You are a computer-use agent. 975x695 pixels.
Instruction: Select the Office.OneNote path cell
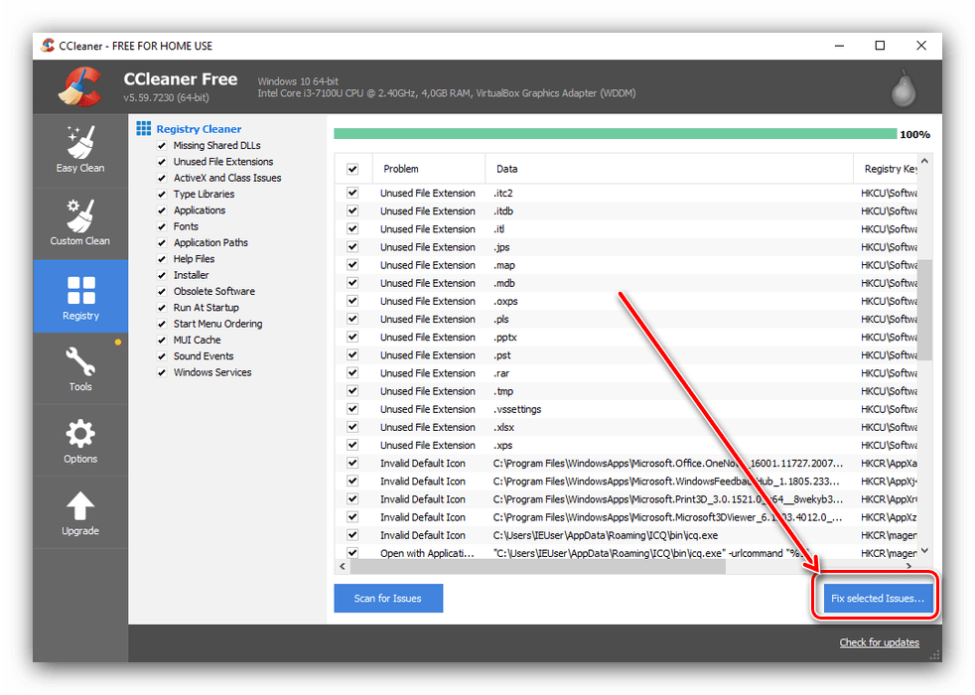click(668, 463)
